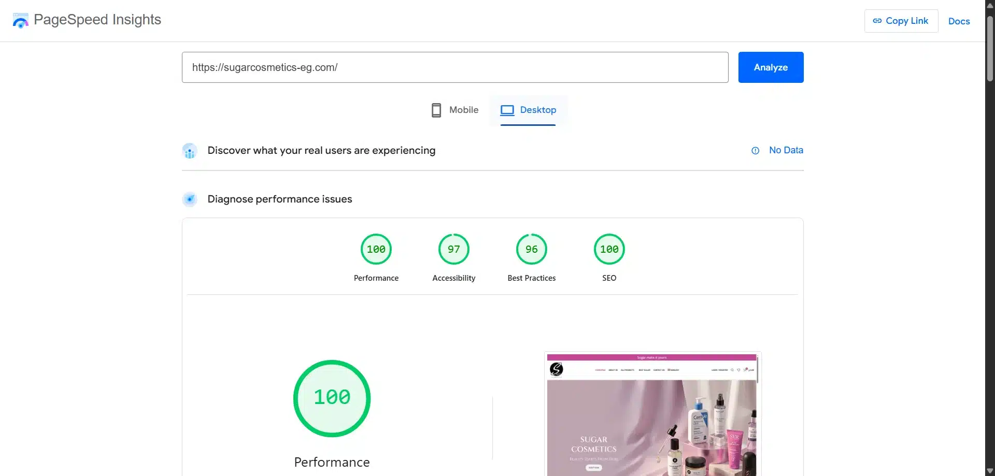Click the chain link icon in Copy Link
The image size is (995, 476).
point(878,21)
